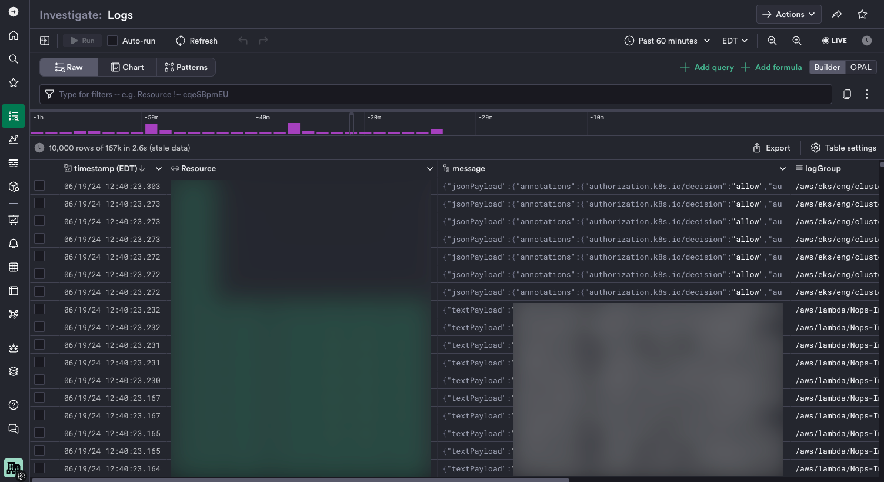Open the query history clock icon

pos(867,41)
